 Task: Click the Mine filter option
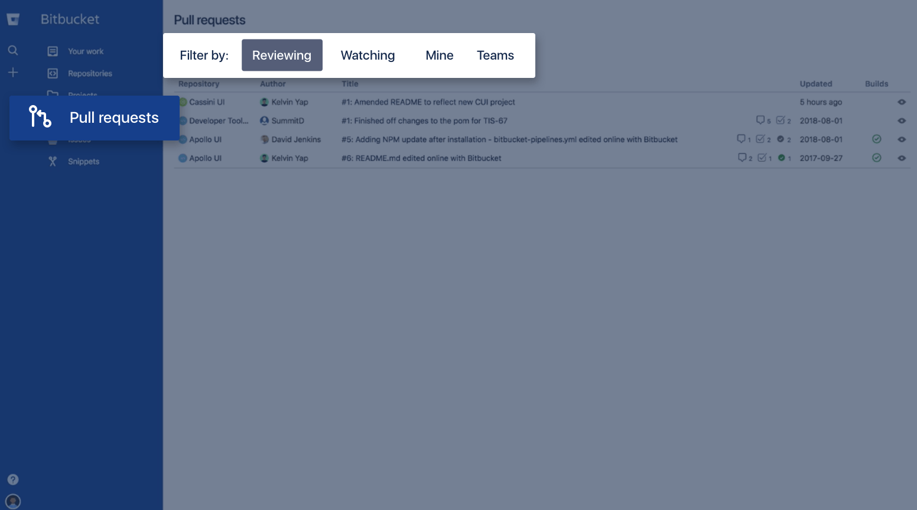click(440, 55)
